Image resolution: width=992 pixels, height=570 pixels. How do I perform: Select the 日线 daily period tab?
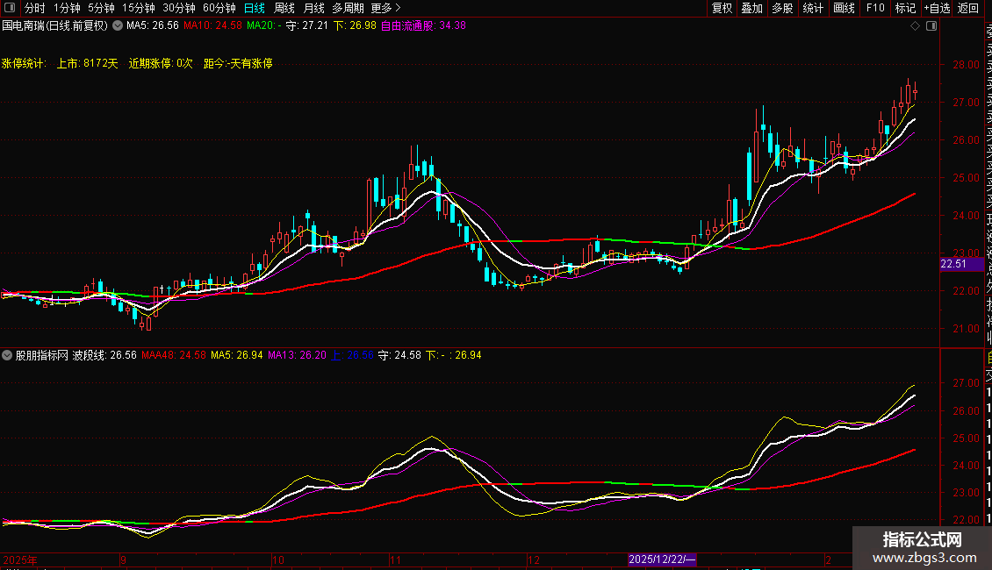(x=255, y=8)
